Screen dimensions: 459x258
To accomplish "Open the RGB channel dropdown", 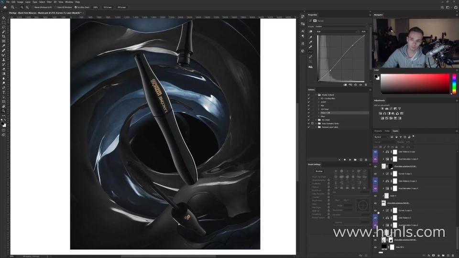I will [x=337, y=32].
